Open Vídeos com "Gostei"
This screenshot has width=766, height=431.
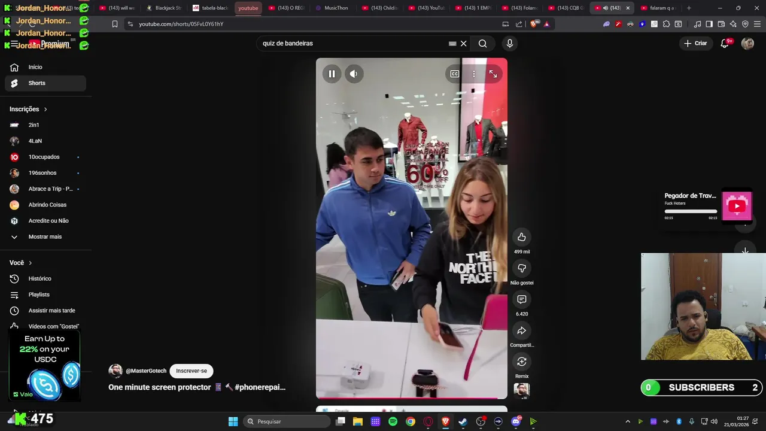click(x=45, y=326)
